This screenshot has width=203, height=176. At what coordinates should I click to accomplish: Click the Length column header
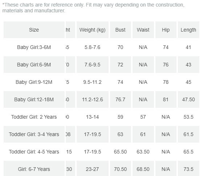tap(188, 30)
